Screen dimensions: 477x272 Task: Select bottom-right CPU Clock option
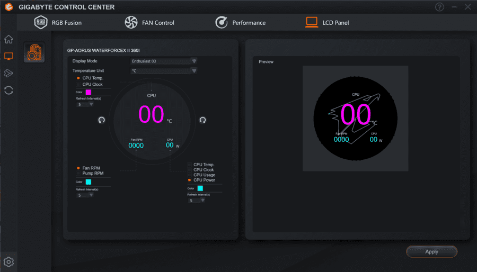(201, 170)
